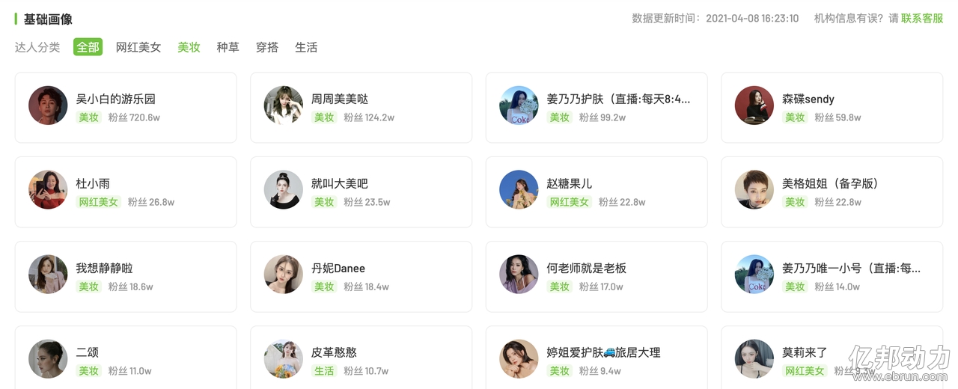Click avatar of 吴小白的游乐园
Screen dimensions: 958x389
pyautogui.click(x=48, y=105)
